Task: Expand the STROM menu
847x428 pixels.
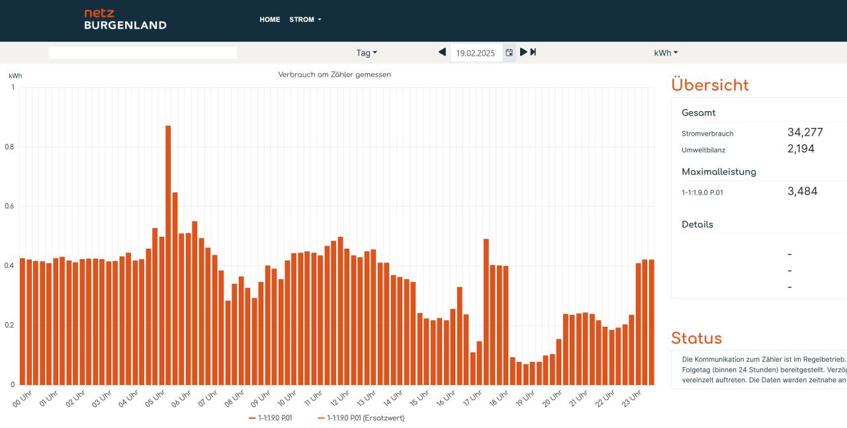Action: (x=305, y=20)
